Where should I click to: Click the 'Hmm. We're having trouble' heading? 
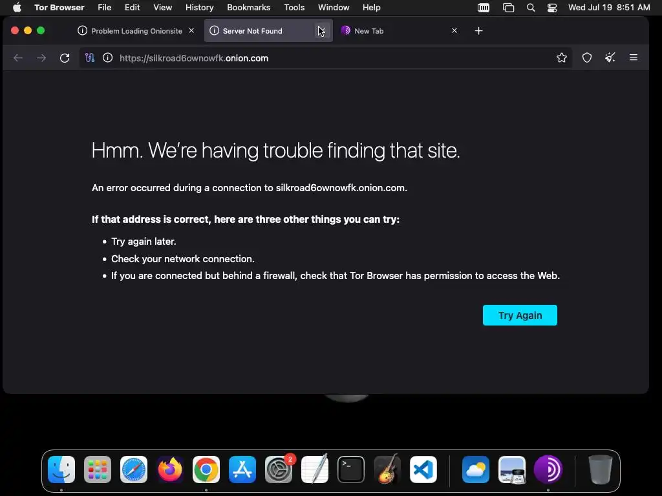pyautogui.click(x=275, y=150)
